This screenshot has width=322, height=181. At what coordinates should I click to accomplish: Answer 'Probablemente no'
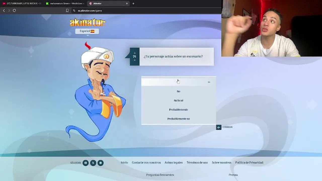(178, 119)
